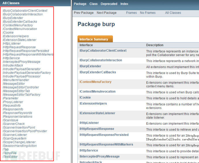Open All Classes link in sub-navigation bar
The image size is (199, 163).
point(173,13)
